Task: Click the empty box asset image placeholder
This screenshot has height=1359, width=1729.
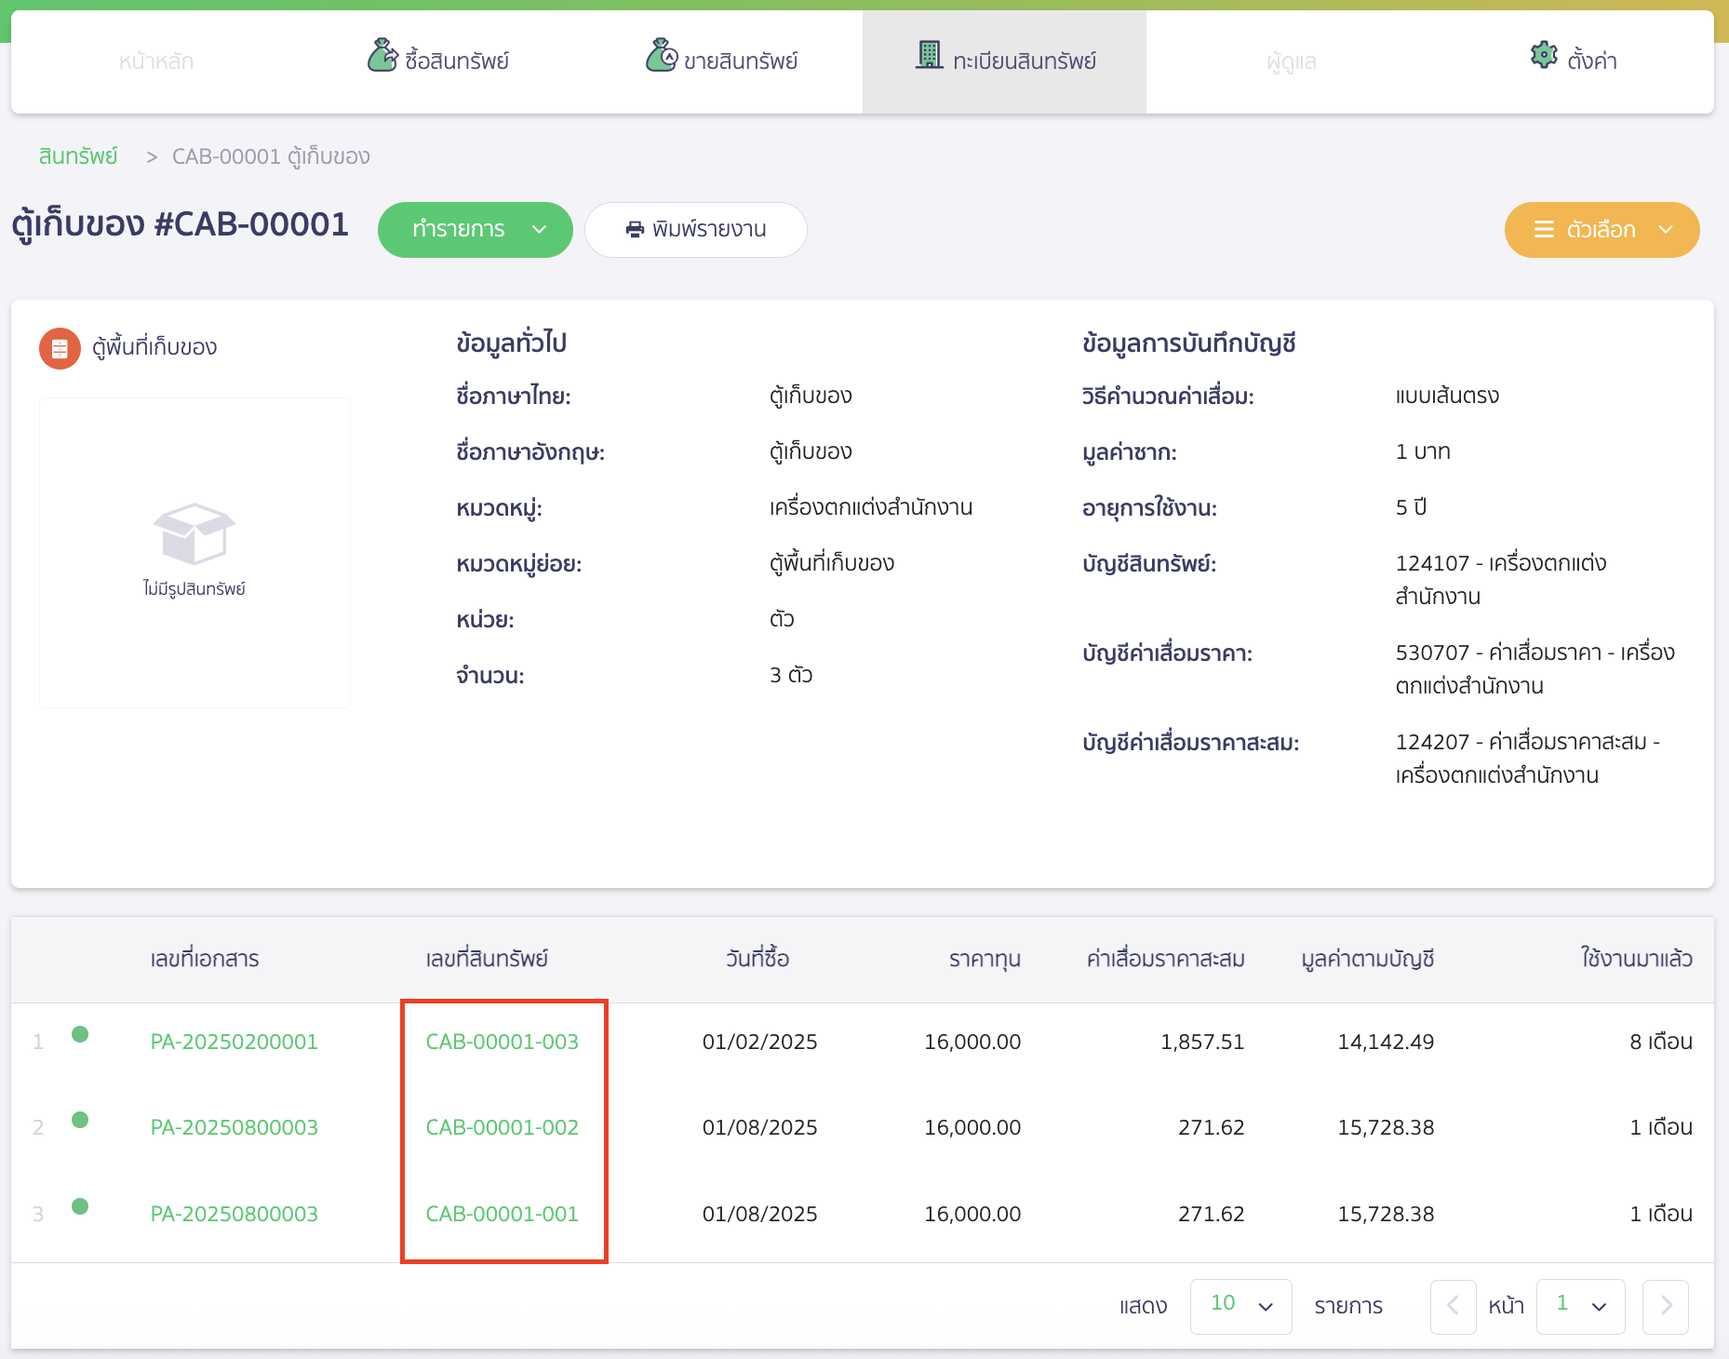Action: (x=194, y=535)
